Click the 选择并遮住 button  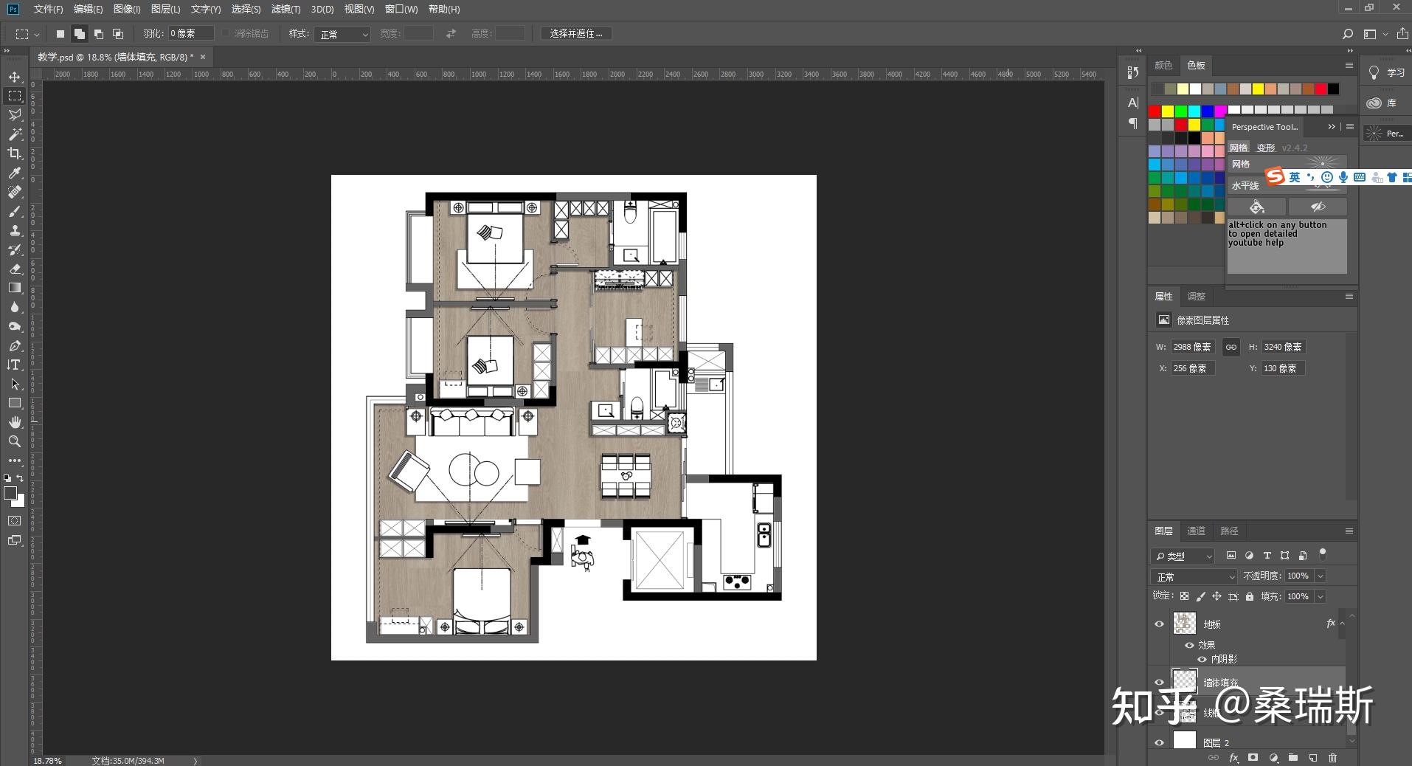[576, 34]
